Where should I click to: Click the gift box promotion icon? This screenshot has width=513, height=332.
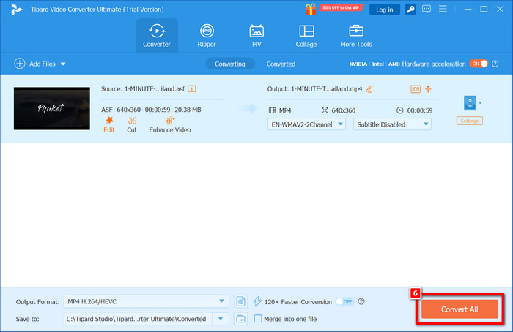pos(311,9)
